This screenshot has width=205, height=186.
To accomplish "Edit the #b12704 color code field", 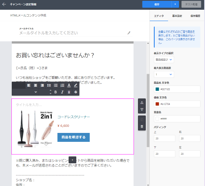I will tap(177, 104).
